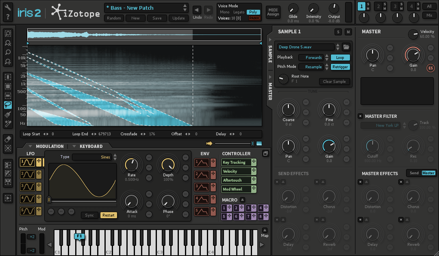Select Legato voice mode
This screenshot has width=439, height=256.
239,12
